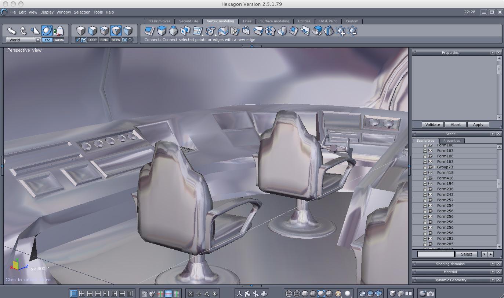Click the Grow selection plus icon
The image size is (504, 298).
pos(341,31)
